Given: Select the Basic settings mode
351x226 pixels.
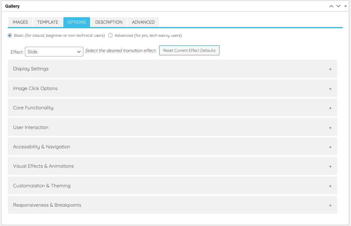Looking at the screenshot, I should pyautogui.click(x=10, y=35).
